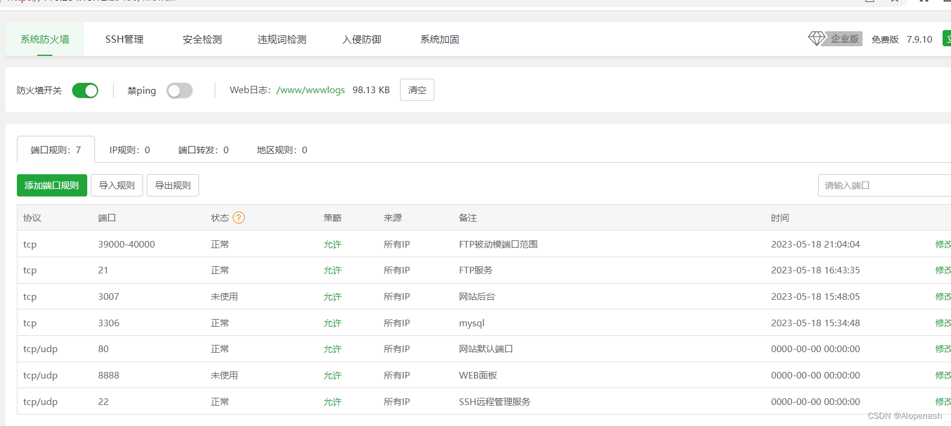
Task: Turn off the firewall switch
Action: pos(85,90)
